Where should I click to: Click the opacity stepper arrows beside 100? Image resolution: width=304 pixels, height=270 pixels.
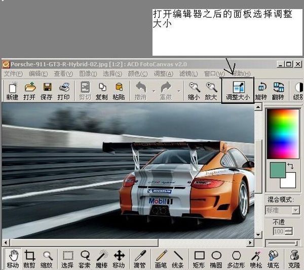point(289,232)
